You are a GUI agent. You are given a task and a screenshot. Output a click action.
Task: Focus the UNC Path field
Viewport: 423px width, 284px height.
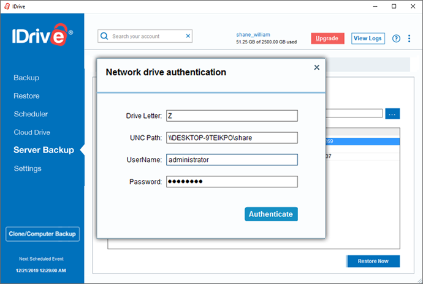[x=232, y=138]
